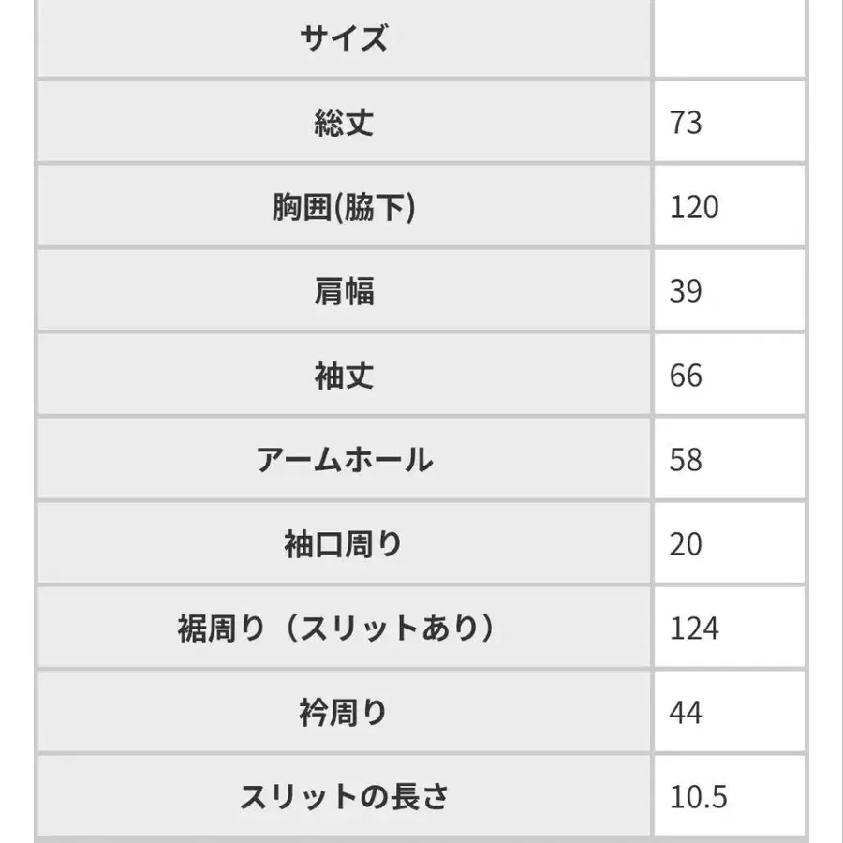Select the 袖丈 row label
This screenshot has width=843, height=843.
pos(344,376)
